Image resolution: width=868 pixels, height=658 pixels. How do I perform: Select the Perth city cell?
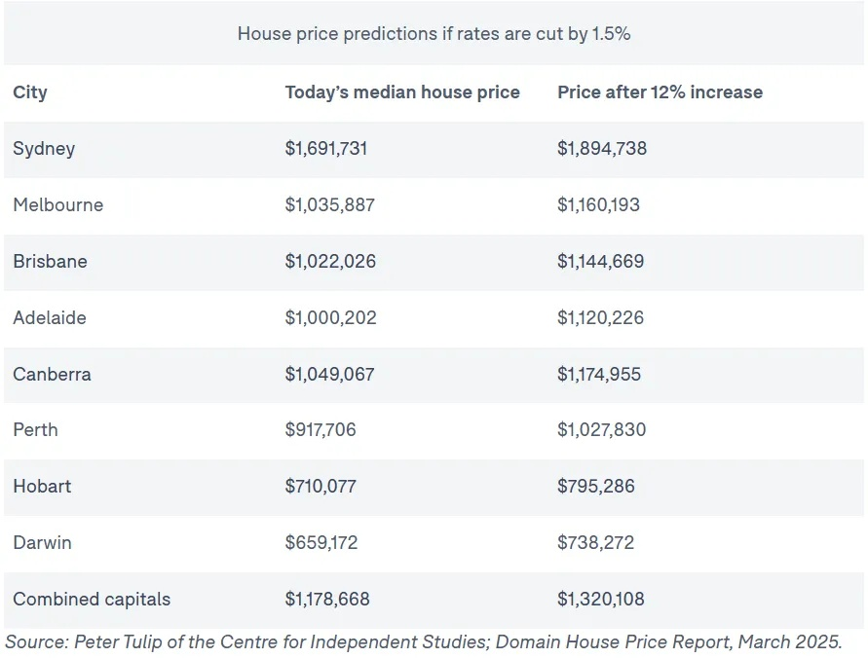tap(35, 430)
